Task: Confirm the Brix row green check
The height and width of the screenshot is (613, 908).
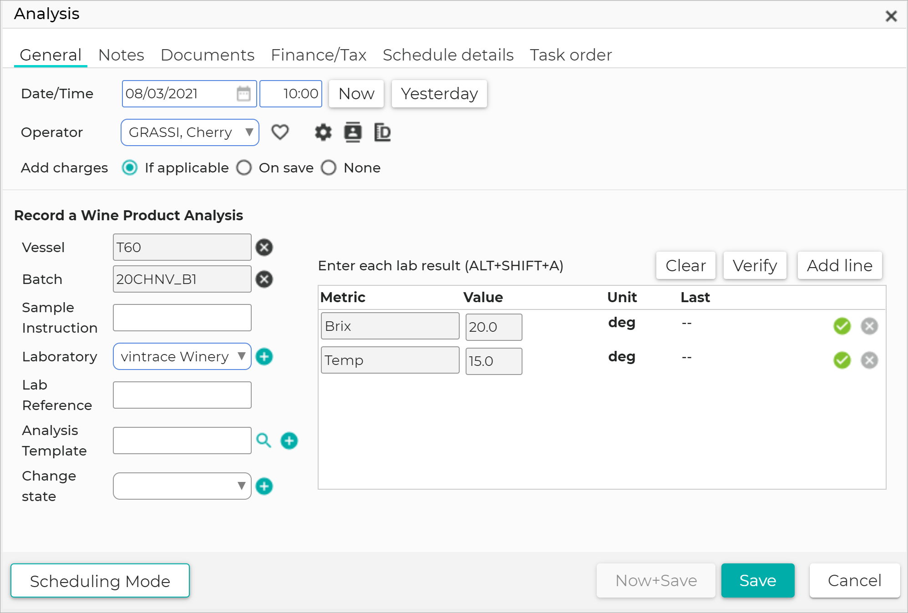Action: coord(842,326)
